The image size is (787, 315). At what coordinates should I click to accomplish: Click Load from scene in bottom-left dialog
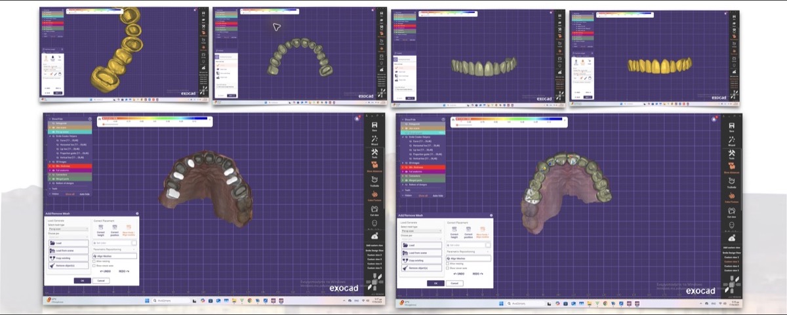68,250
